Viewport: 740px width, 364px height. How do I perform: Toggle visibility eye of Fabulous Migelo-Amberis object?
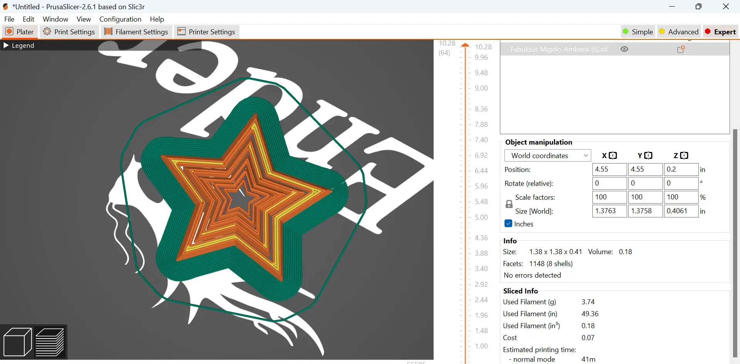(624, 49)
